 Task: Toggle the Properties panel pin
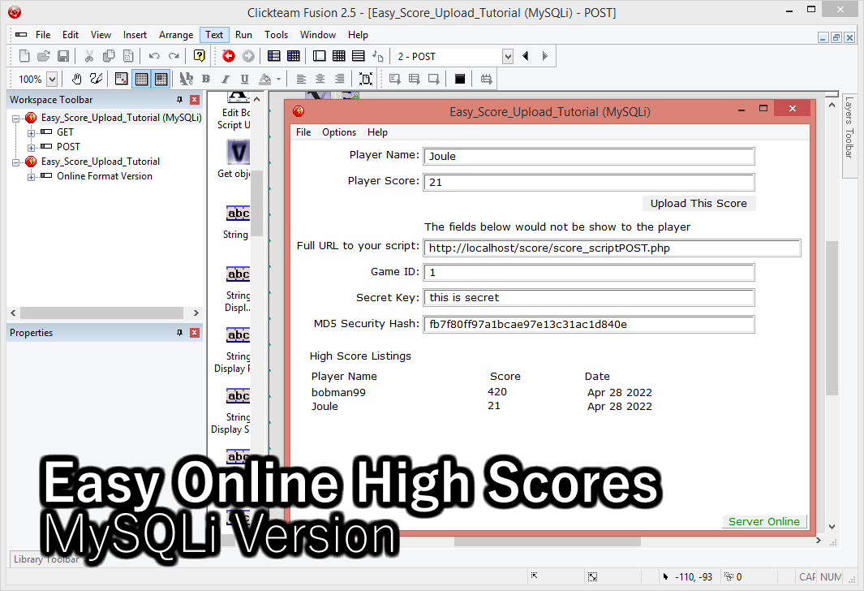[x=179, y=333]
